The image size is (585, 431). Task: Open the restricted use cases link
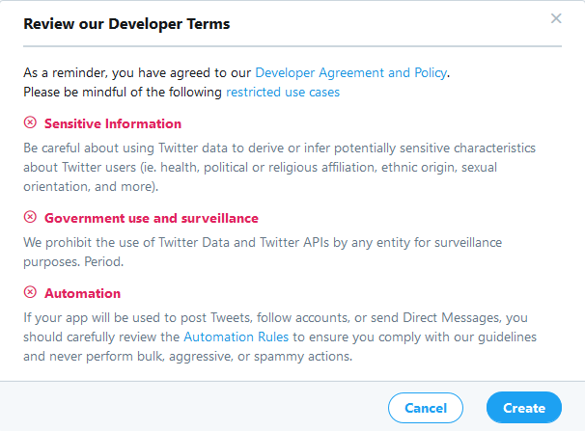282,93
